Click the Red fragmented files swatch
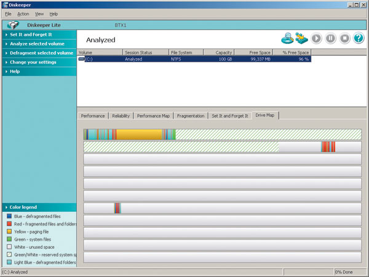 point(9,224)
